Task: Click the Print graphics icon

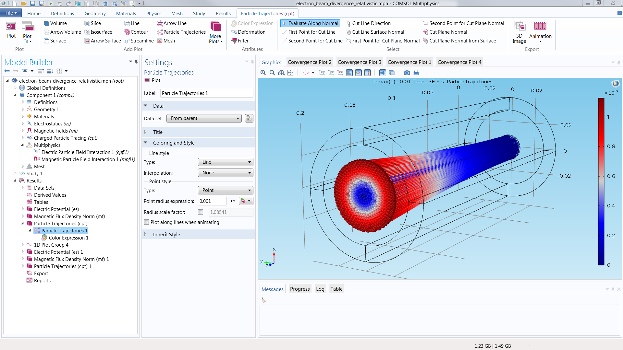Action: [416, 73]
